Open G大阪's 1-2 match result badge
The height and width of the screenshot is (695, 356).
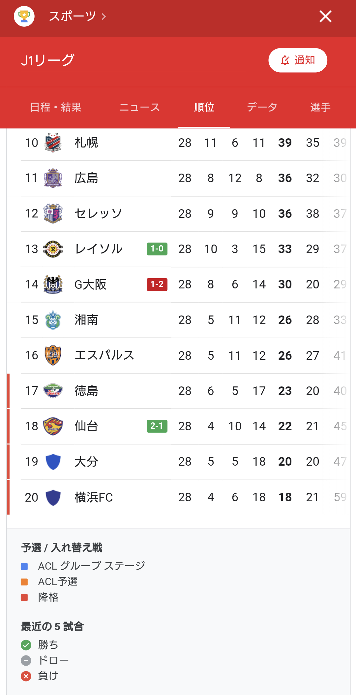pos(157,284)
